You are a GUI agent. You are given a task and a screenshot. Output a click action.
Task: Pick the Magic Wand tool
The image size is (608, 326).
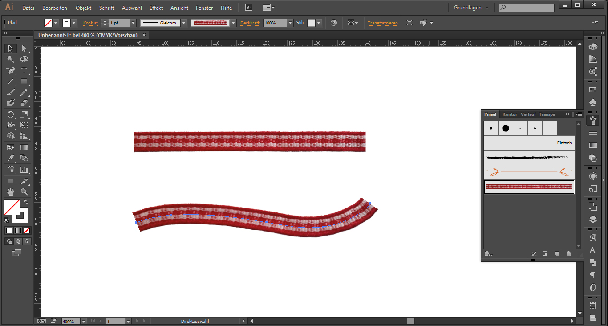pyautogui.click(x=11, y=60)
